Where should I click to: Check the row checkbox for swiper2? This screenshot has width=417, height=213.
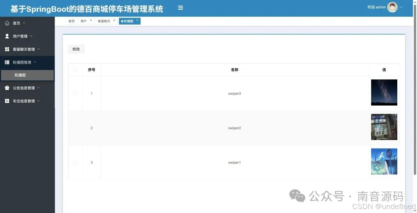tap(75, 128)
